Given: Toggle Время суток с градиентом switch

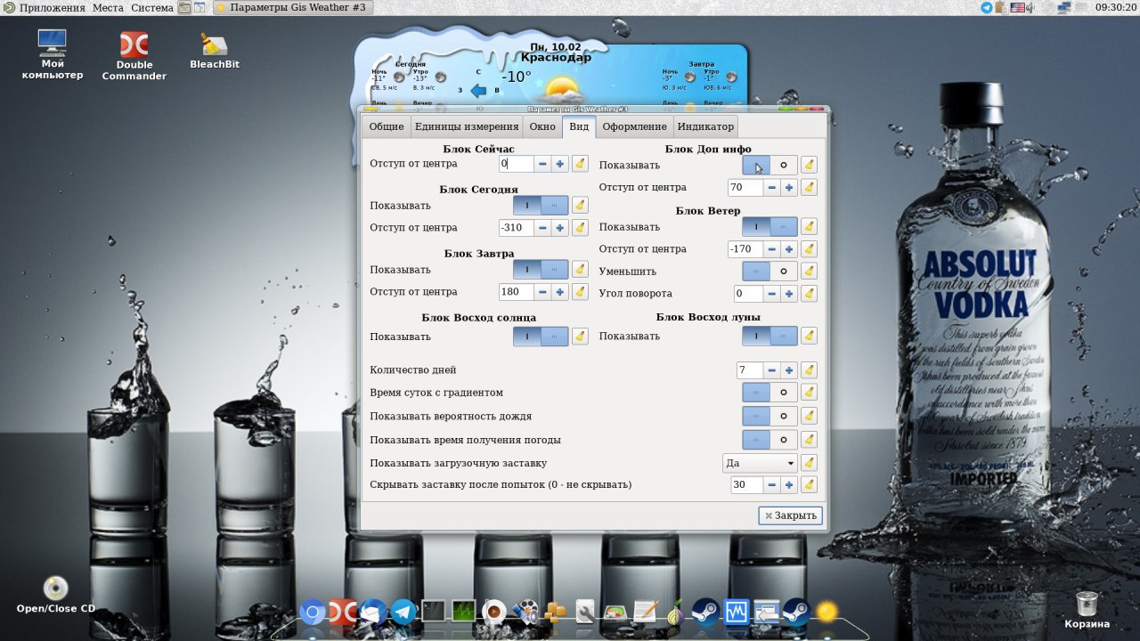Looking at the screenshot, I should click(769, 392).
